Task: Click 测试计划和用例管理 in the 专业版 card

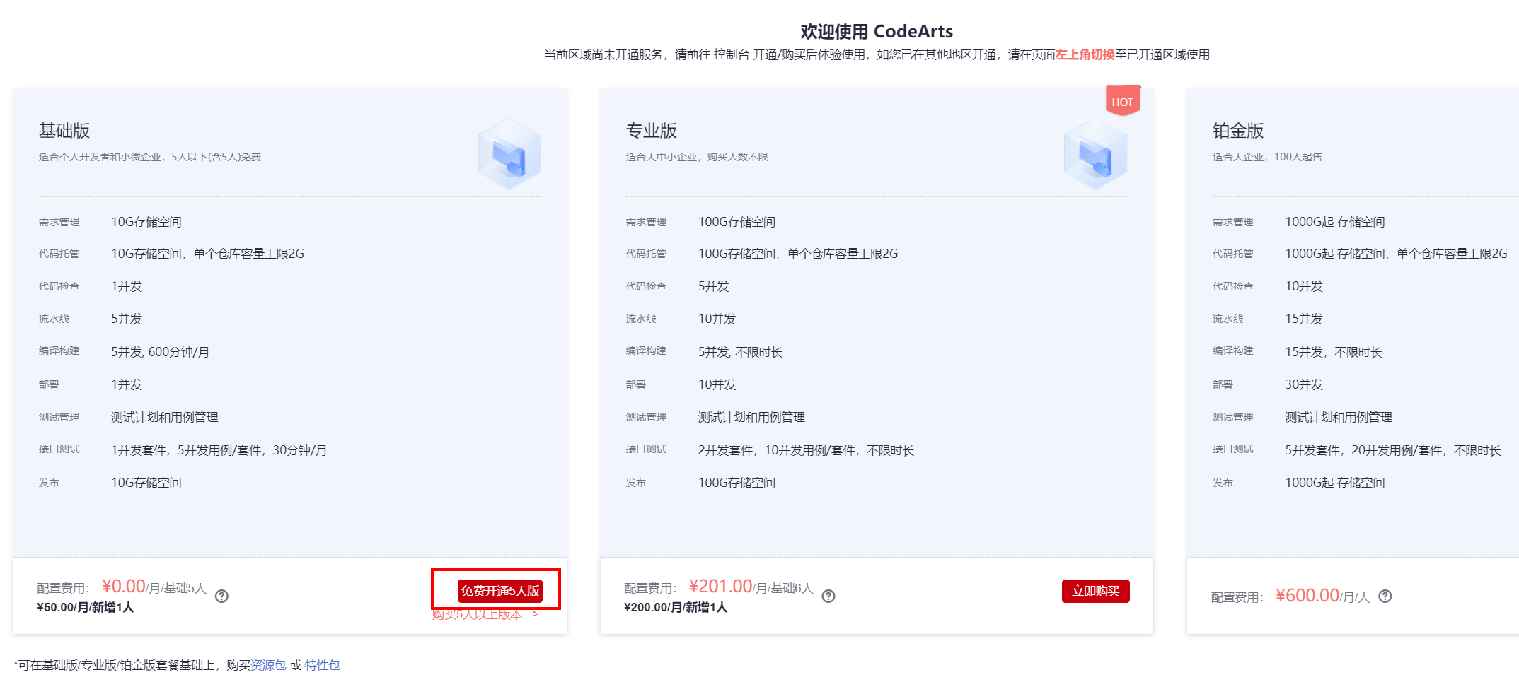Action: pos(752,417)
